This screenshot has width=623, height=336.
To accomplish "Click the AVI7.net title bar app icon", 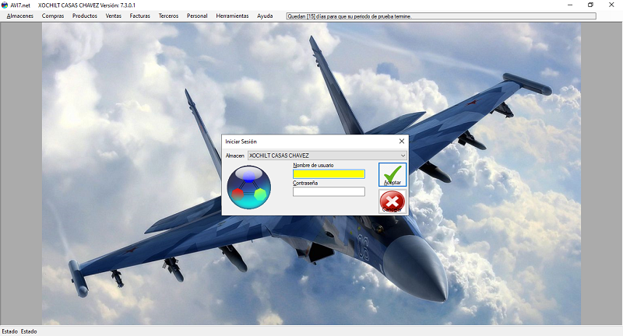I will [x=5, y=5].
